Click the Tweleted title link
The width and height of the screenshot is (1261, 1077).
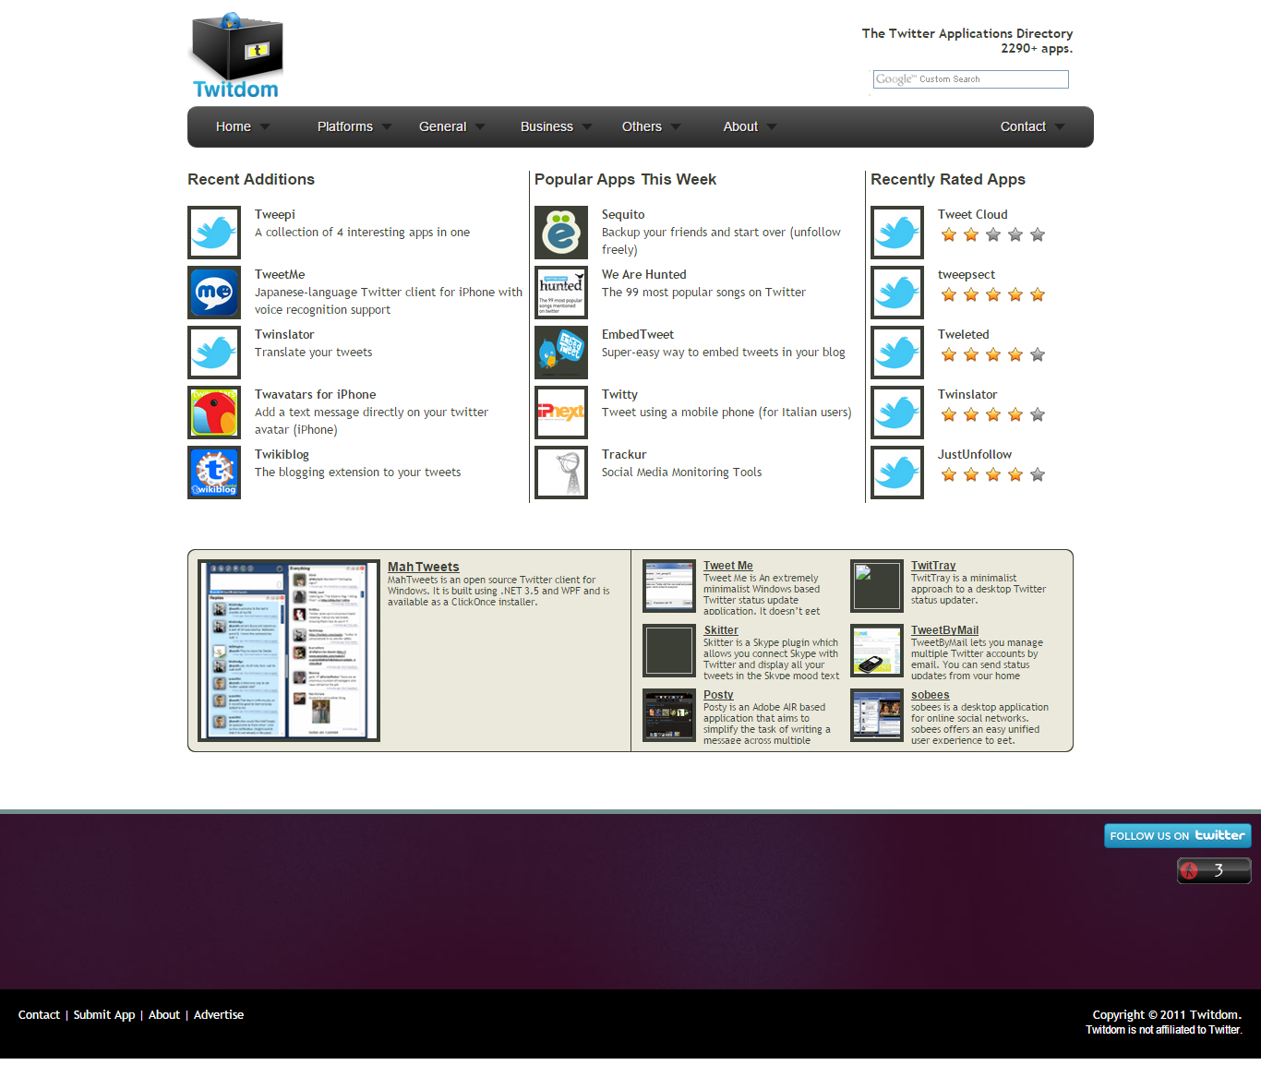pyautogui.click(x=964, y=334)
